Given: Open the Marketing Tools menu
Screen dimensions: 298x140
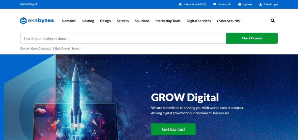Looking at the screenshot, I should tap(168, 21).
